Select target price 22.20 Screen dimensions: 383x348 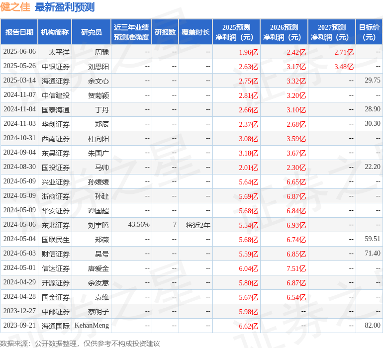tap(373, 167)
